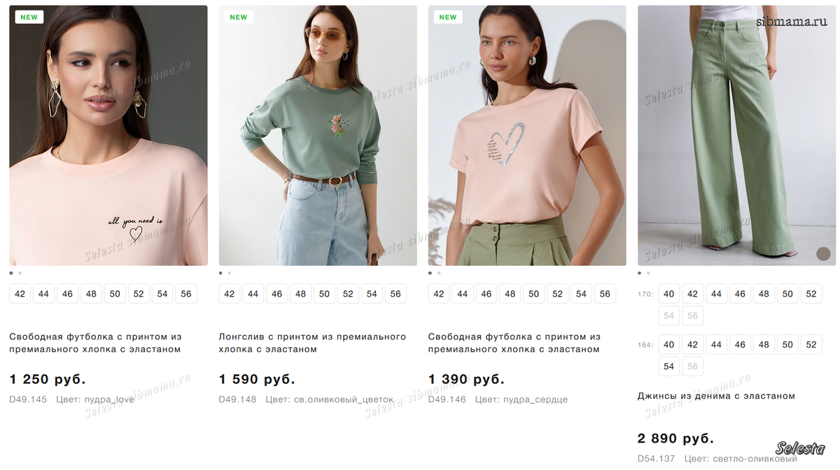
Task: Show second photo of longsleeve via dot
Action: pyautogui.click(x=229, y=273)
